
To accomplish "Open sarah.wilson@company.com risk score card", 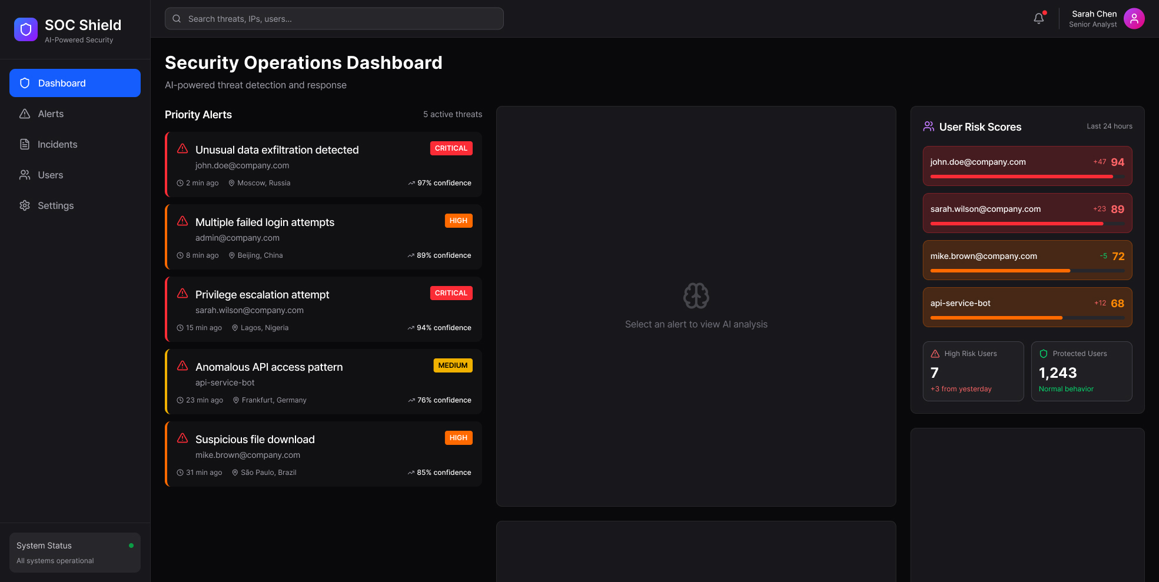I will pyautogui.click(x=1027, y=213).
